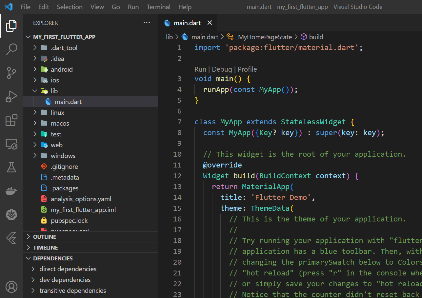Click the Debug code lens above main()
The width and height of the screenshot is (422, 298).
(x=222, y=69)
